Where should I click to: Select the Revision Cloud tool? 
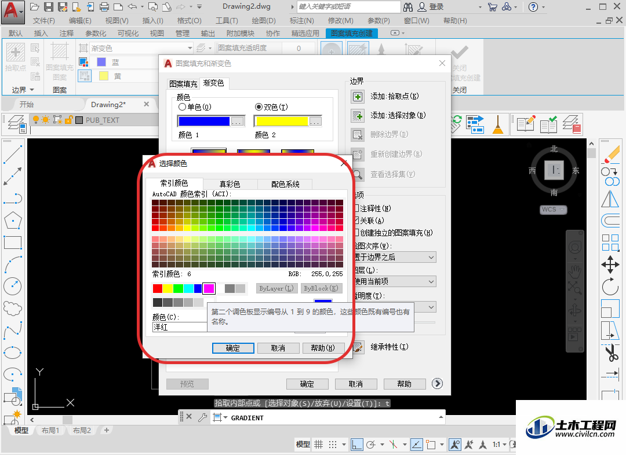13,308
